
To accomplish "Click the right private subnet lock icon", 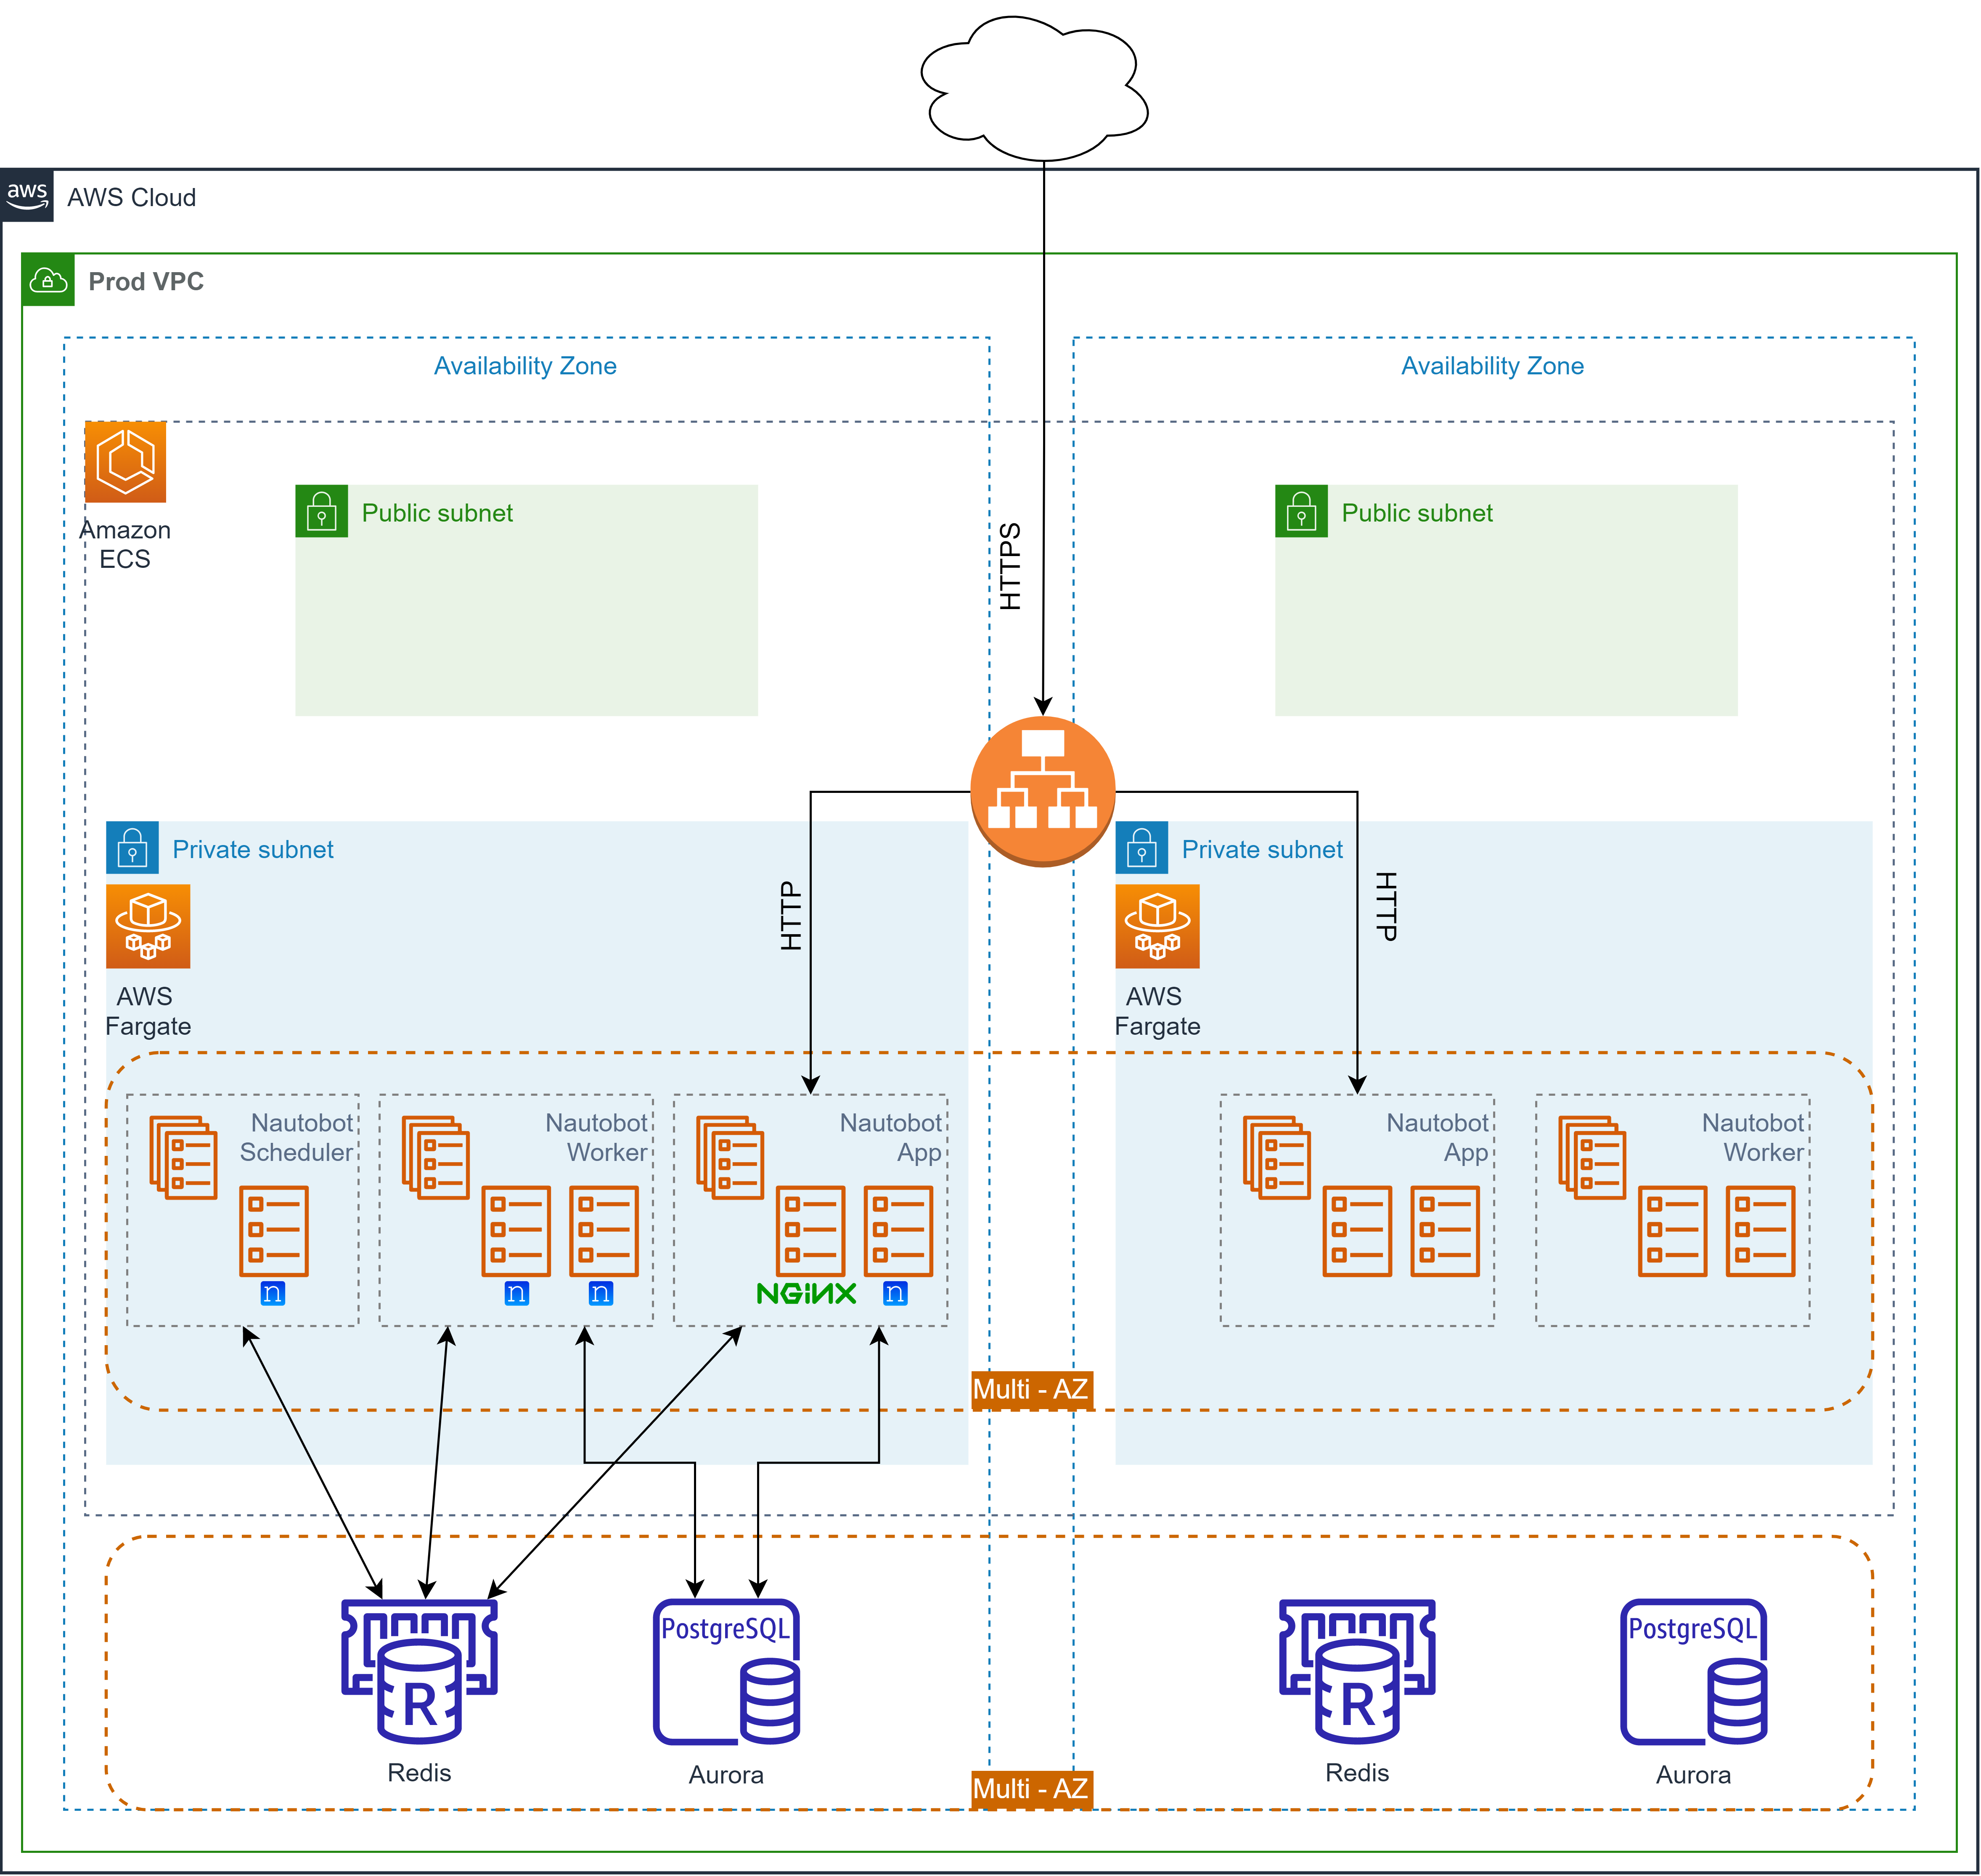I will coord(1141,847).
